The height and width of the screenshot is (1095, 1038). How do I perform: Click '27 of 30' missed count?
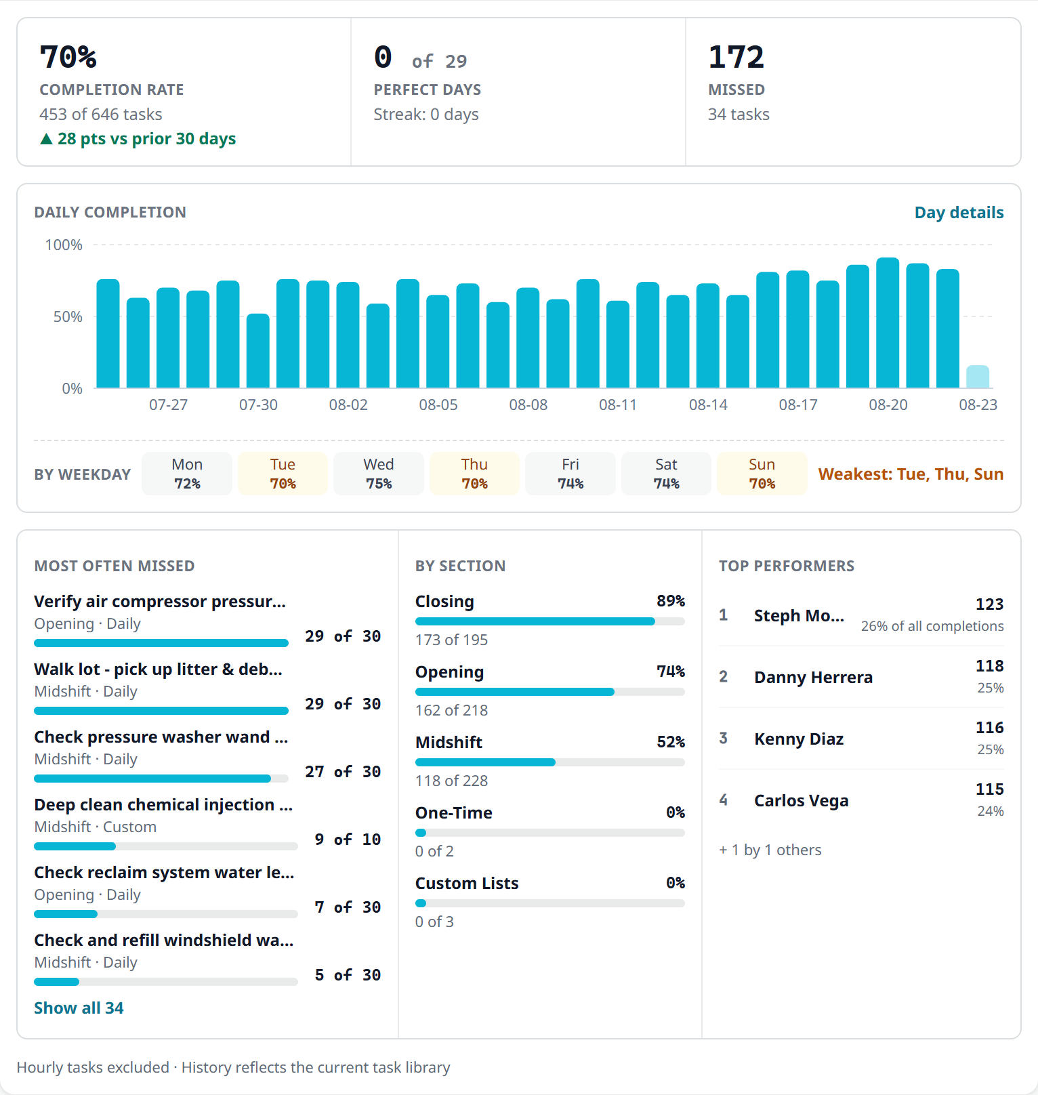point(343,772)
